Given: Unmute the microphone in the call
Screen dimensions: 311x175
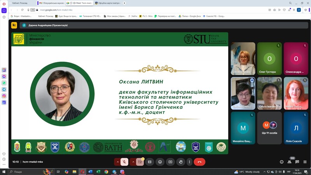Looking at the screenshot, I should pos(124,162).
